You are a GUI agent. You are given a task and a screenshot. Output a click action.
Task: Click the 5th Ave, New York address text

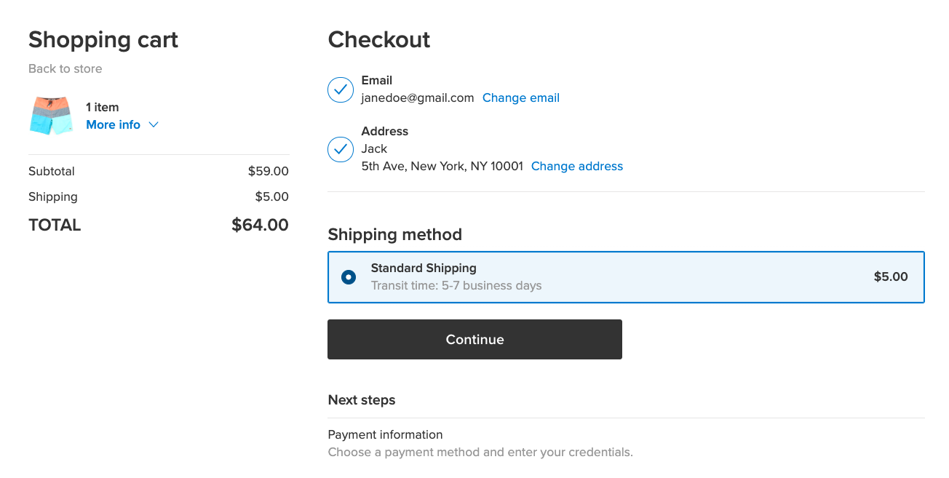(442, 166)
